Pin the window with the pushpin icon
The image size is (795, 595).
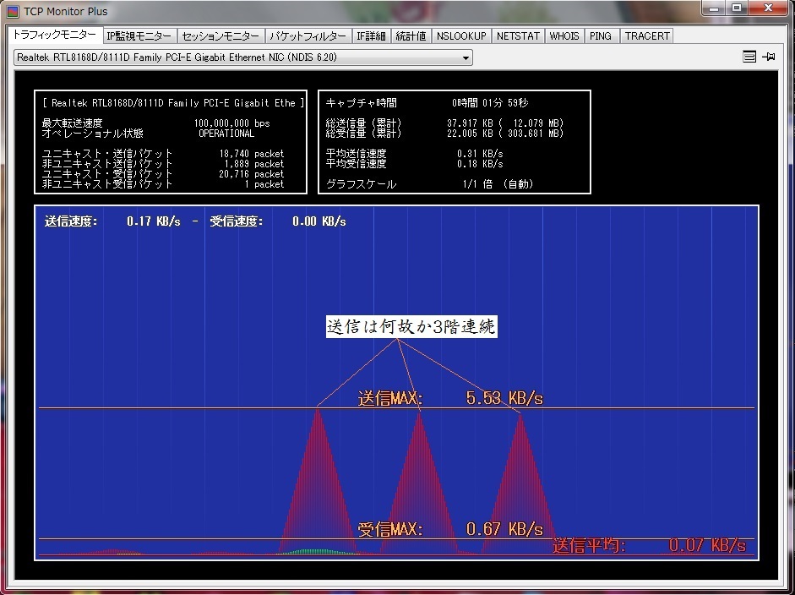(x=768, y=57)
